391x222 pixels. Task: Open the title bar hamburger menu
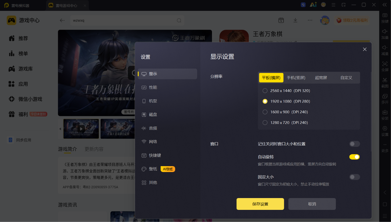coord(334,5)
